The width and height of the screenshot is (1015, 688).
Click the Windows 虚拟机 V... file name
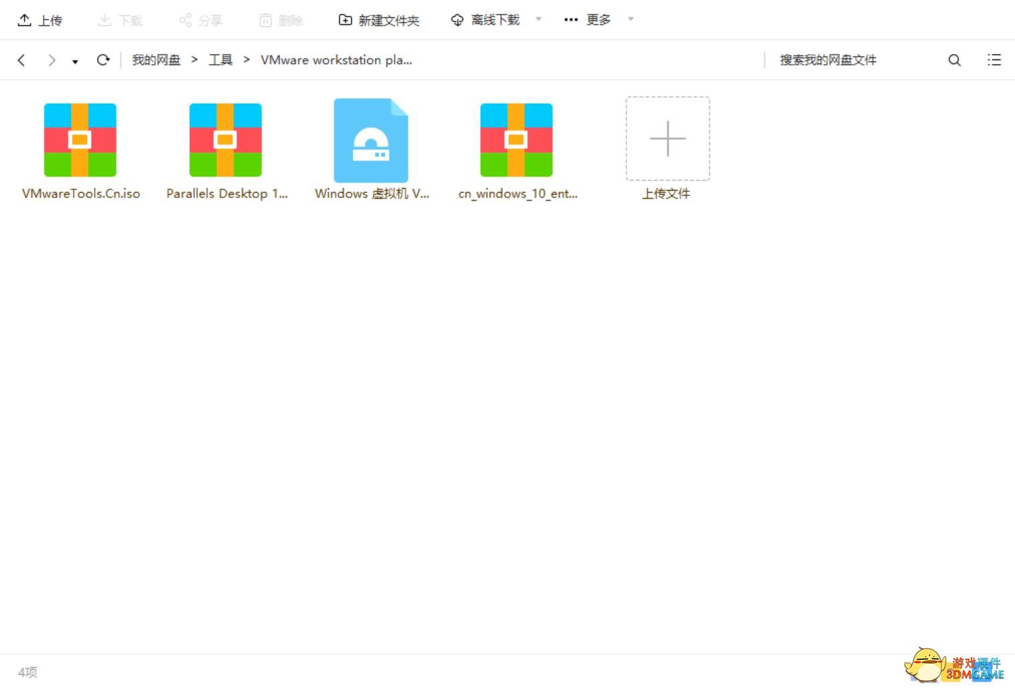coord(372,193)
